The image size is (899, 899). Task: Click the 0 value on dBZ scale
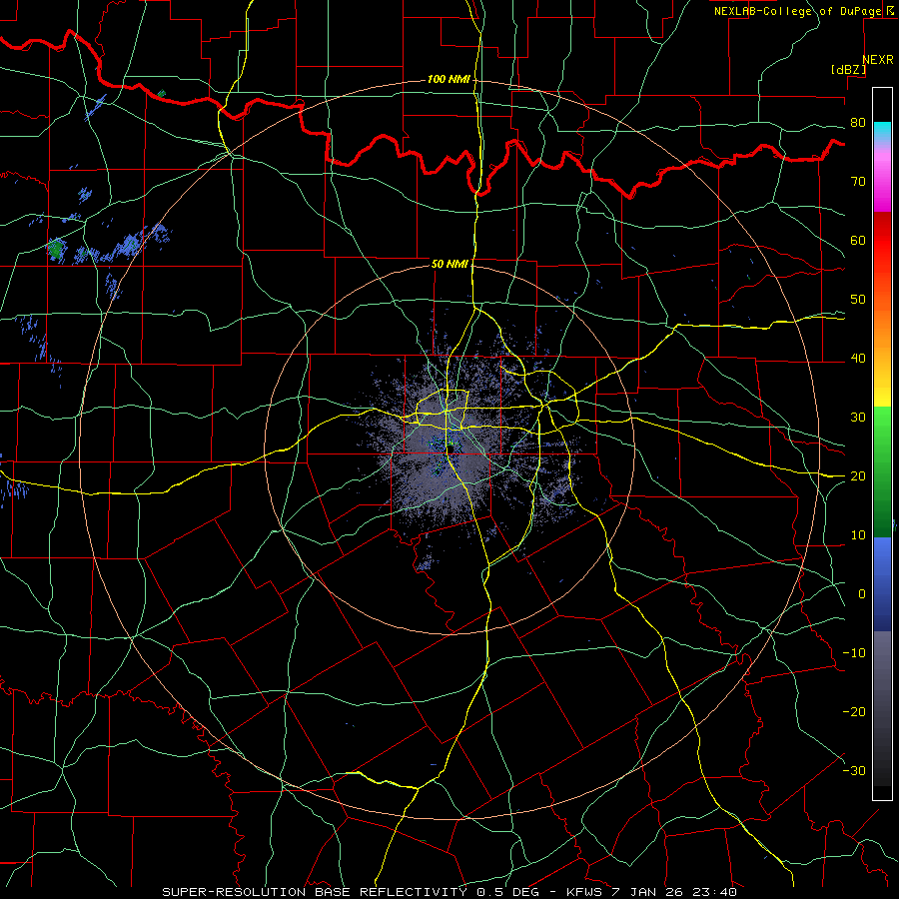click(862, 594)
